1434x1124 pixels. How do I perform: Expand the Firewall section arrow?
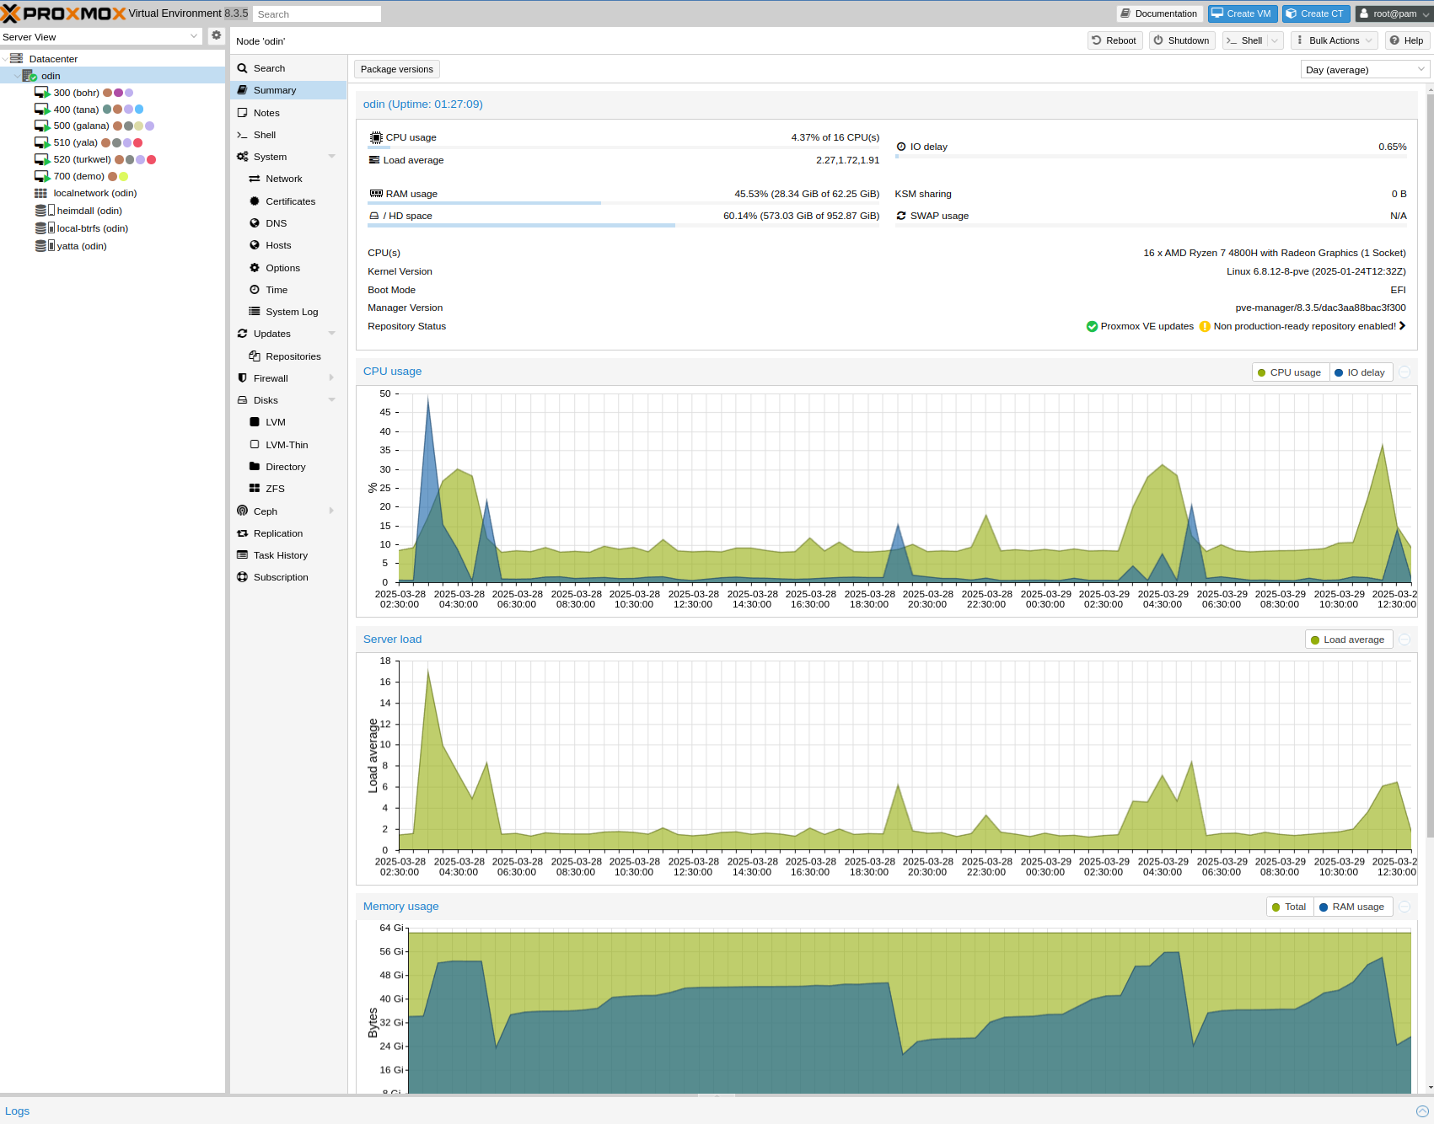click(331, 378)
